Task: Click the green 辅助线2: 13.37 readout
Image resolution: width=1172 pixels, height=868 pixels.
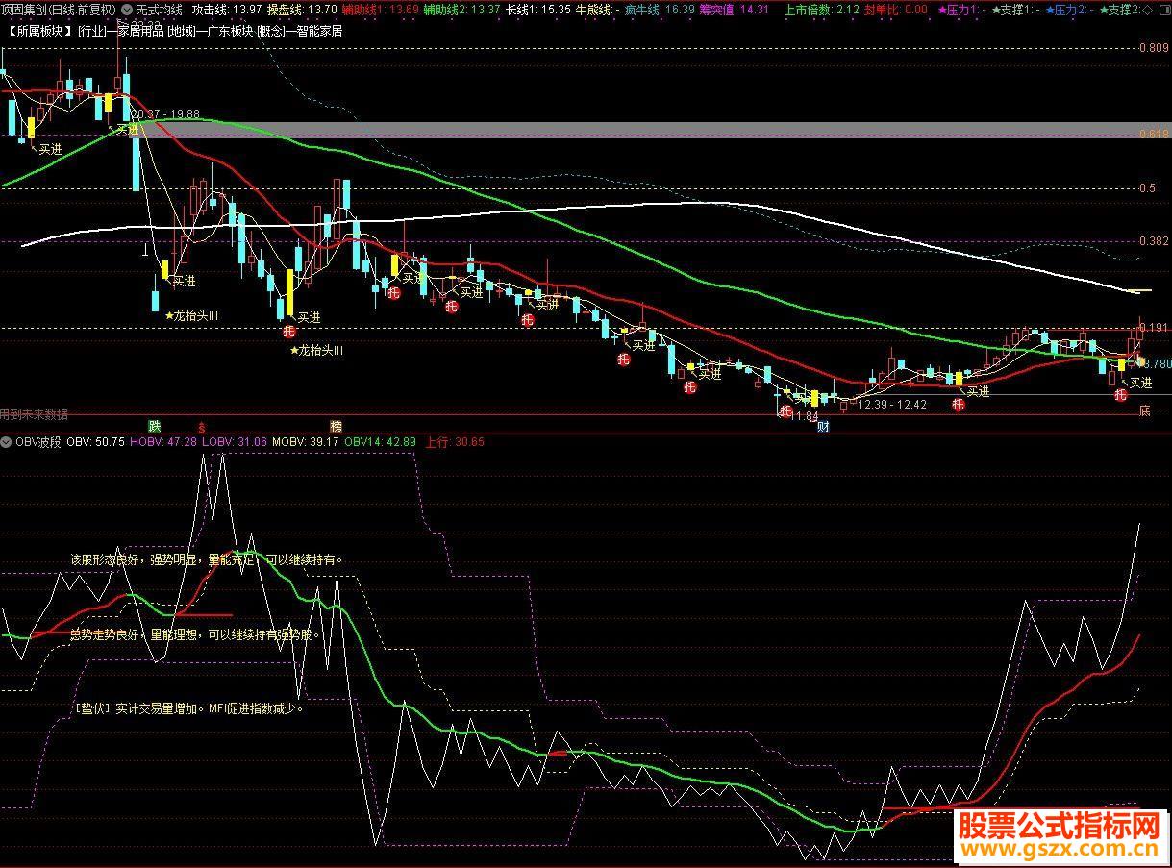Action: click(461, 10)
